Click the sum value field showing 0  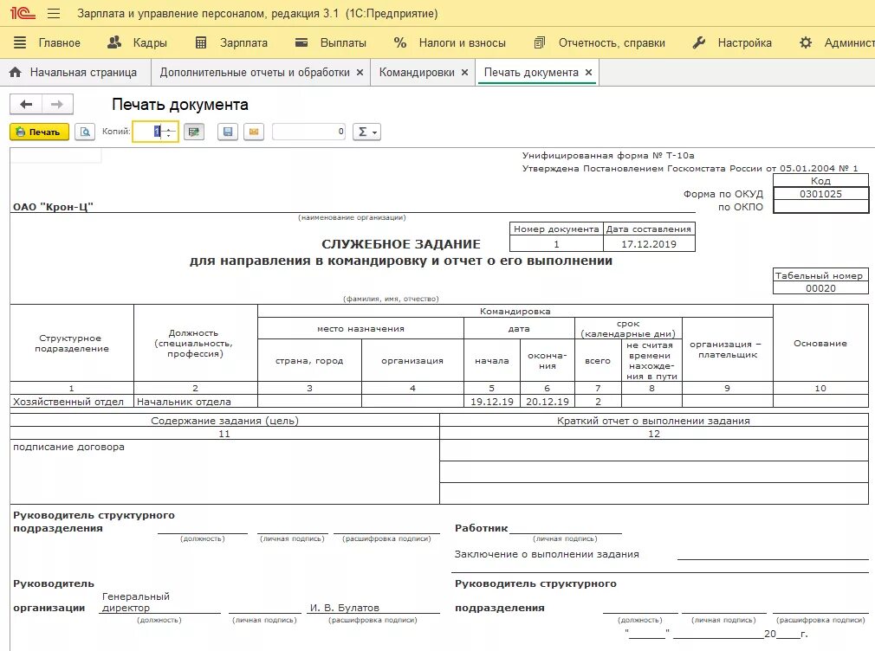(x=309, y=132)
